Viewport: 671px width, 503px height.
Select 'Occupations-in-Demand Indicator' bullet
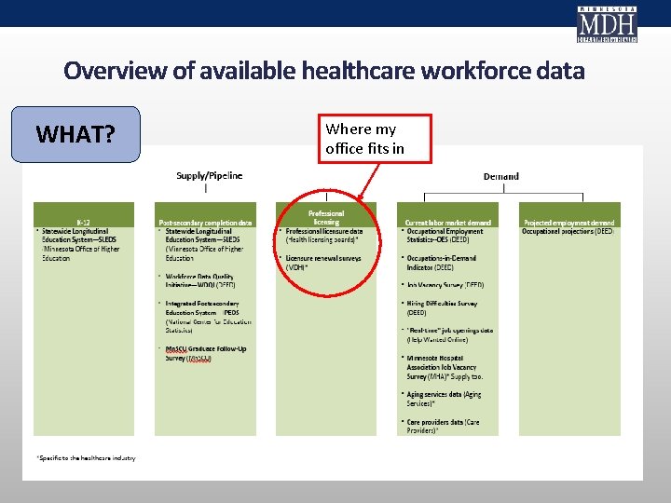[441, 263]
